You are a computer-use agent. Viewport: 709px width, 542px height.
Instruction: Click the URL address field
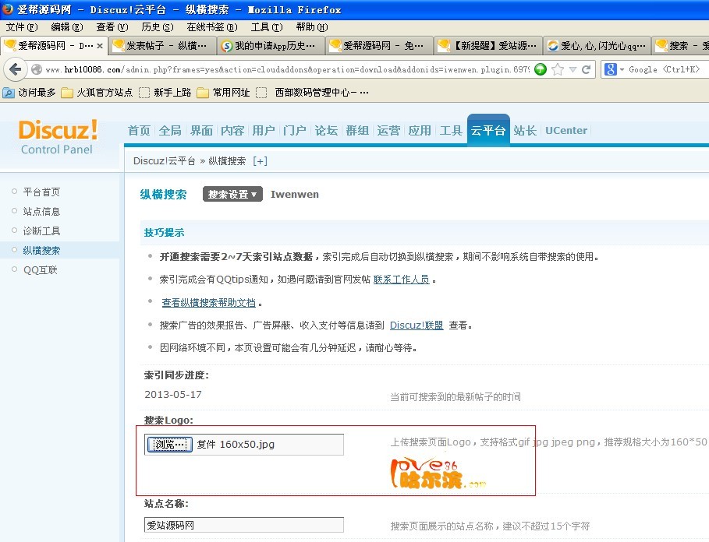pyautogui.click(x=287, y=69)
